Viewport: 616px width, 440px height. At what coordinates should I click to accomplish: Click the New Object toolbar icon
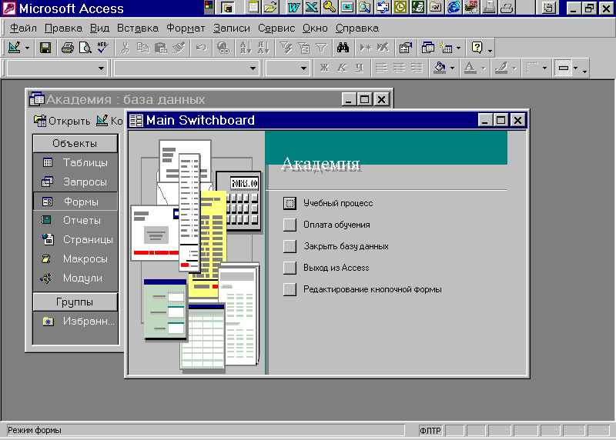click(x=446, y=48)
